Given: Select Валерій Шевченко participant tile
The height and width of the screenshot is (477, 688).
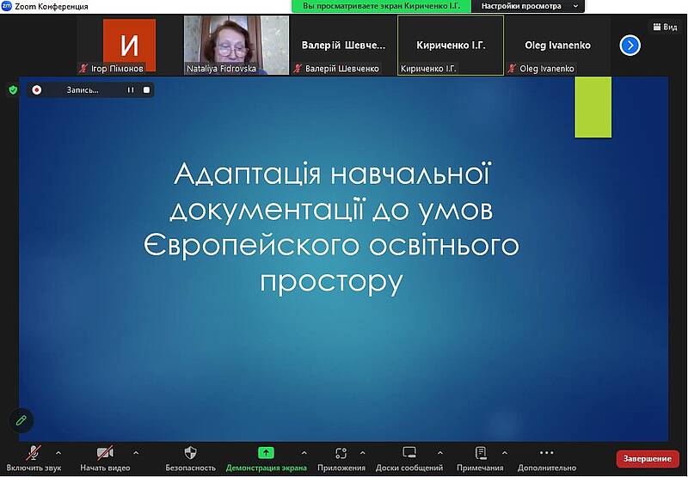Looking at the screenshot, I should 343,46.
